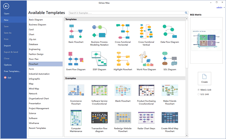Click the back arrow circle icon
Image resolution: width=226 pixels, height=139 pixels.
[x=6, y=6]
